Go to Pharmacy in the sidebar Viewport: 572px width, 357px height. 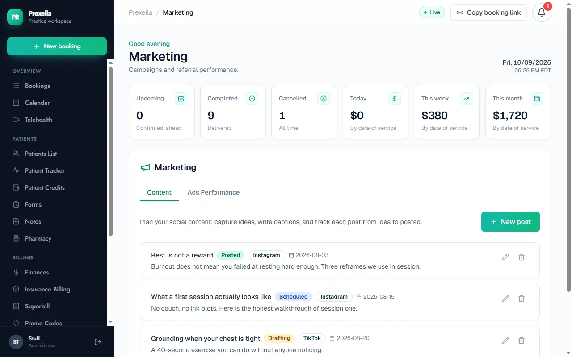[57, 238]
